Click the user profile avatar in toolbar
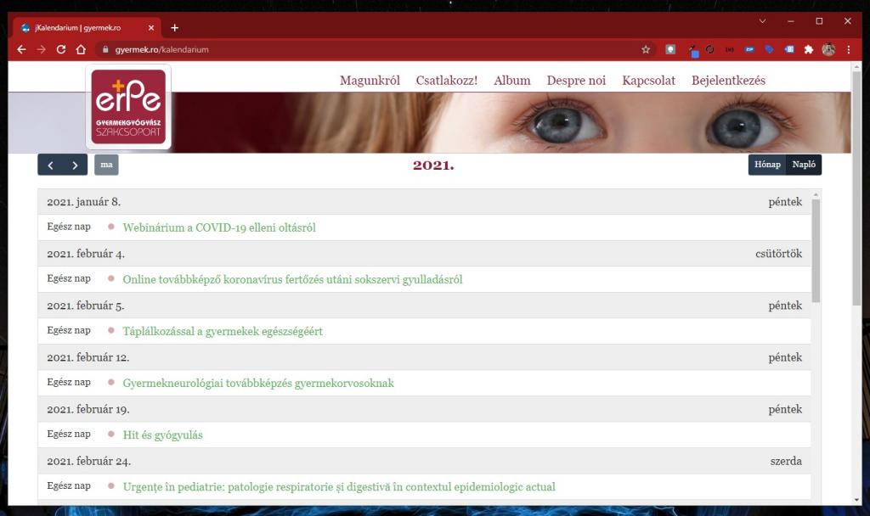The image size is (870, 516). pos(828,49)
